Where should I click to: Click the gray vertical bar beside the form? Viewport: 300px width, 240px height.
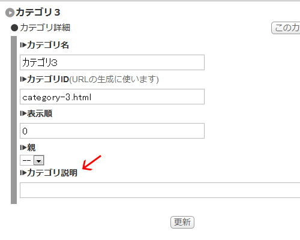click(x=14, y=120)
